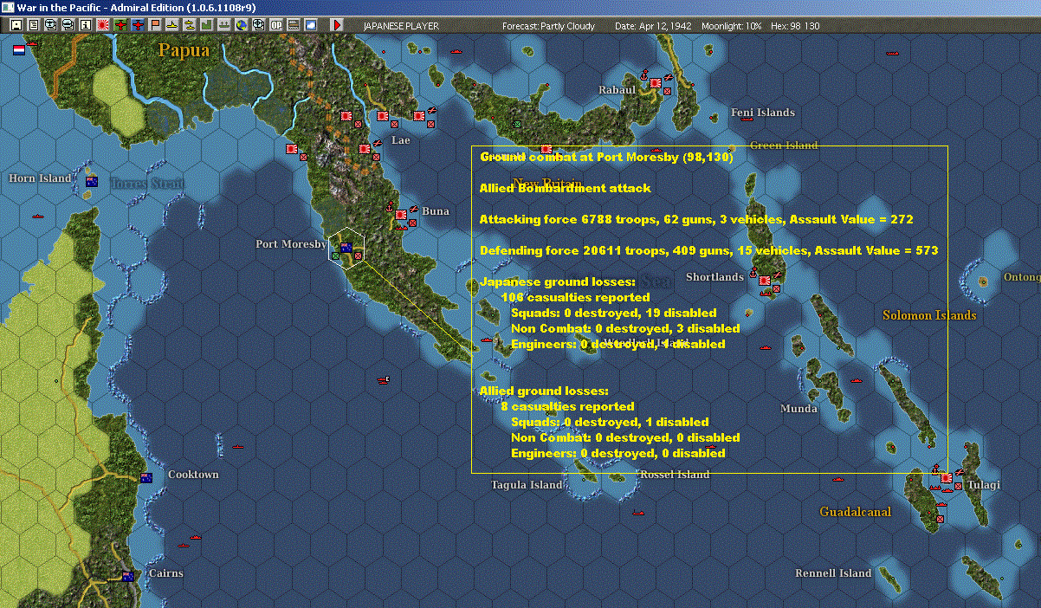Open the document list toolbar icon
The width and height of the screenshot is (1041, 608).
(34, 26)
